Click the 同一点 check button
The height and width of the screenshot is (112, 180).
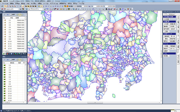[x=173, y=36]
